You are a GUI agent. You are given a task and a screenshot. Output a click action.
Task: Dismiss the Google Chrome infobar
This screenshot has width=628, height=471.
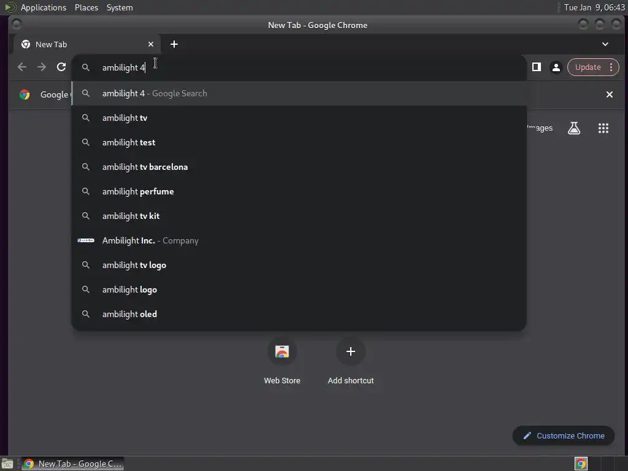pyautogui.click(x=609, y=94)
